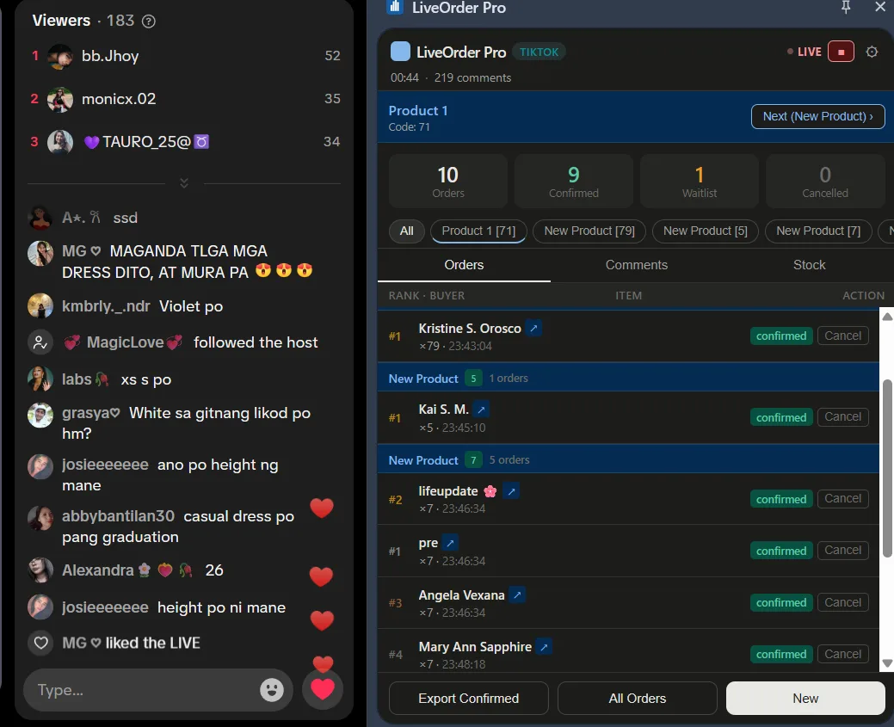Click the orders list scrollbar up arrow
Viewport: 894px width, 727px height.
coord(887,317)
